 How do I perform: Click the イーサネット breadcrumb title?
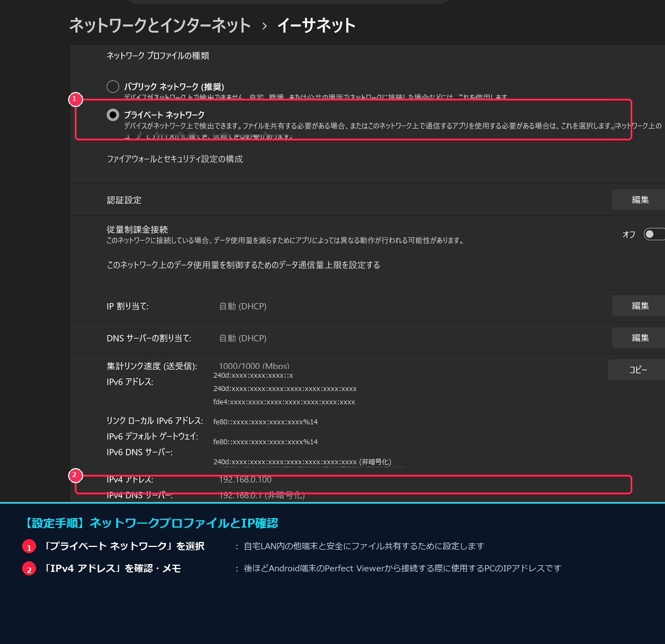pos(316,25)
